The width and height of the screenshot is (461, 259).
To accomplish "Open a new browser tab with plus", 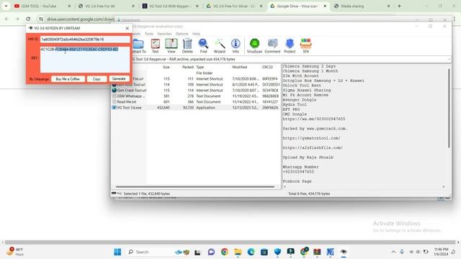I will 399,6.
